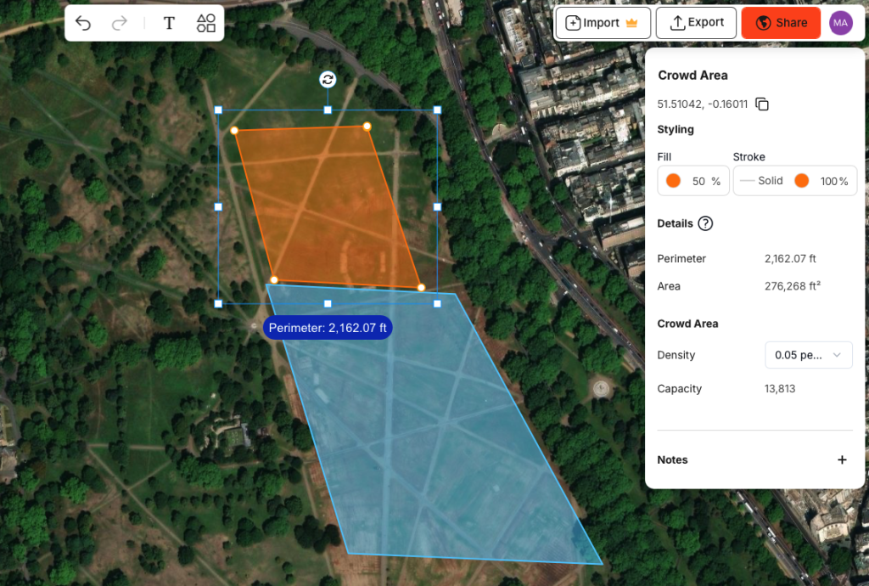Screen dimensions: 869x586
Task: Open the Fill color swatch
Action: [x=673, y=181]
